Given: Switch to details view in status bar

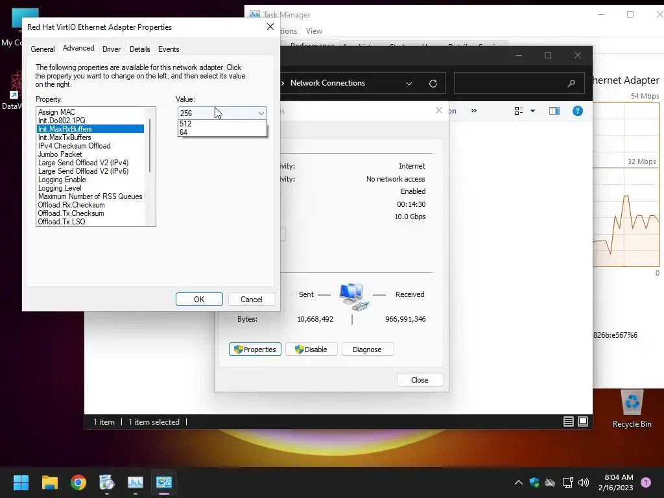Looking at the screenshot, I should (x=568, y=421).
